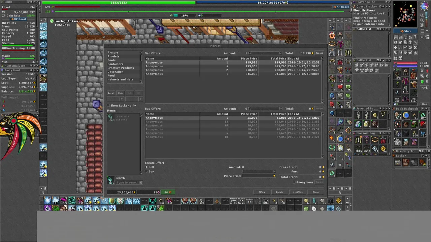Image resolution: width=431 pixels, height=242 pixels.
Task: Open sort arrow in upper Battle List header
Action: [383, 29]
